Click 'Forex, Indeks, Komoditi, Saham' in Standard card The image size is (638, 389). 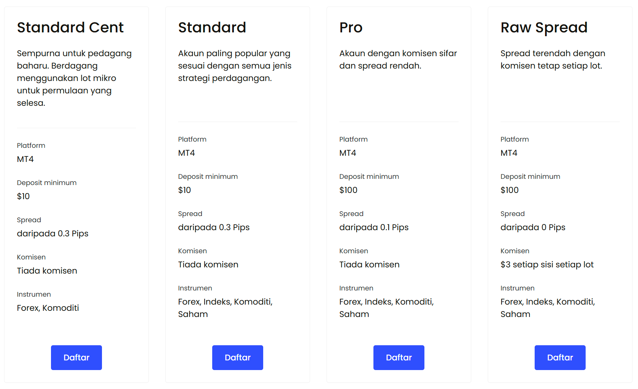point(225,308)
